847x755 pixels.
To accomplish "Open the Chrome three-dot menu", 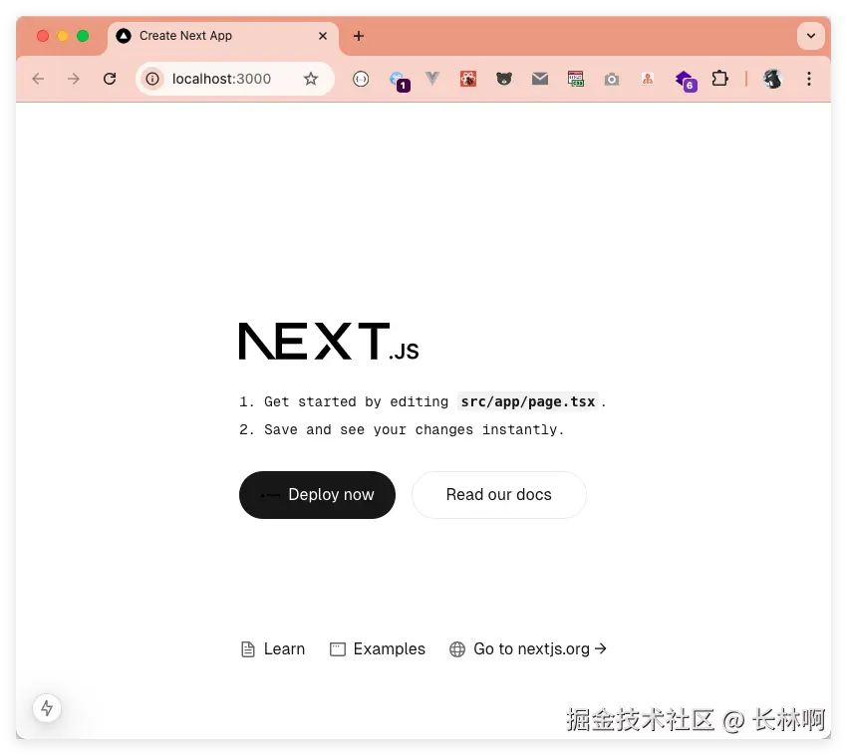I will tap(809, 79).
